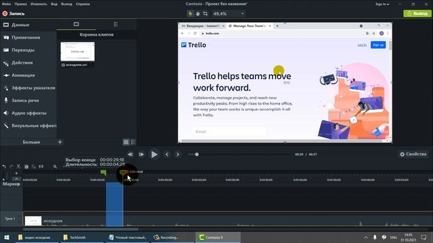Screen dimensions: 433x243
Task: Collapse the marker track with the up chevron
Action: tap(16, 179)
